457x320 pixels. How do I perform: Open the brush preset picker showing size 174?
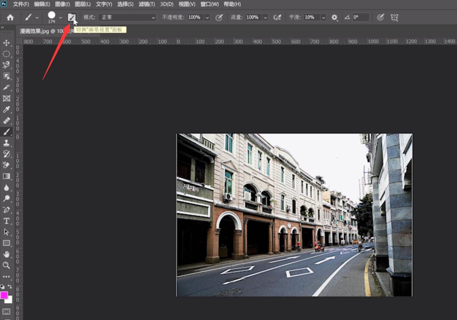pyautogui.click(x=55, y=17)
